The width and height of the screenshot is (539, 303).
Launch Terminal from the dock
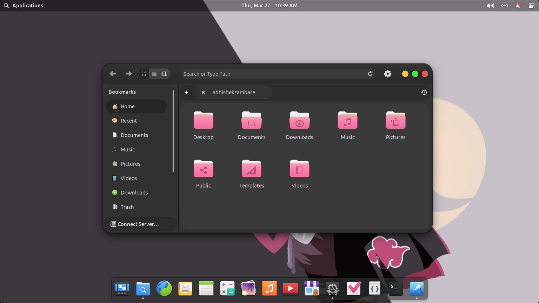(396, 289)
